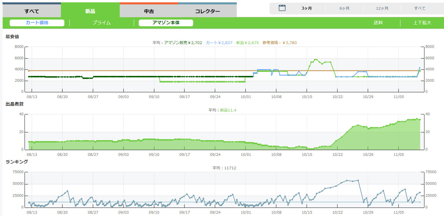Select the 新品 tab

click(x=90, y=11)
